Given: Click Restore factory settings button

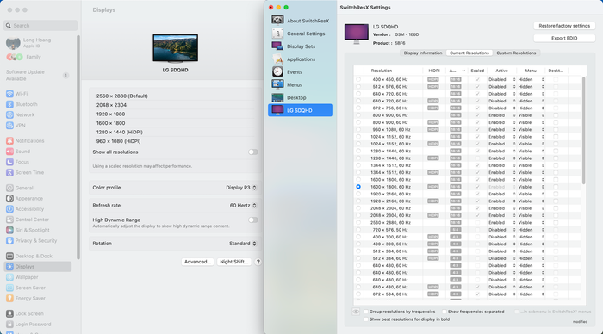Looking at the screenshot, I should coord(564,26).
